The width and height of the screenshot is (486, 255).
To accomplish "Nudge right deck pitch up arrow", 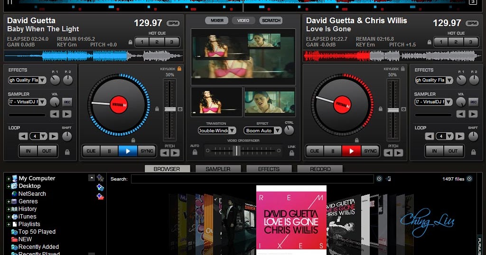I will 399,153.
